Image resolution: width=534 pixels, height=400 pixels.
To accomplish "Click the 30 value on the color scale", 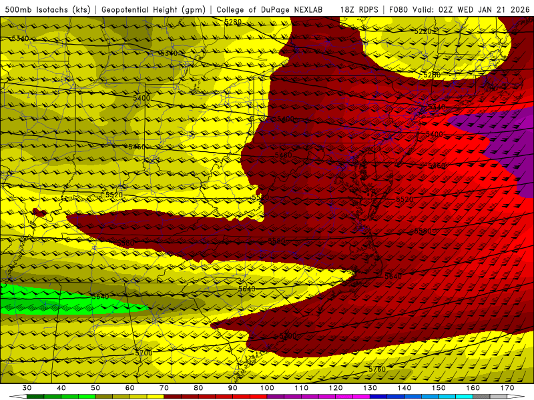I will tap(27, 388).
